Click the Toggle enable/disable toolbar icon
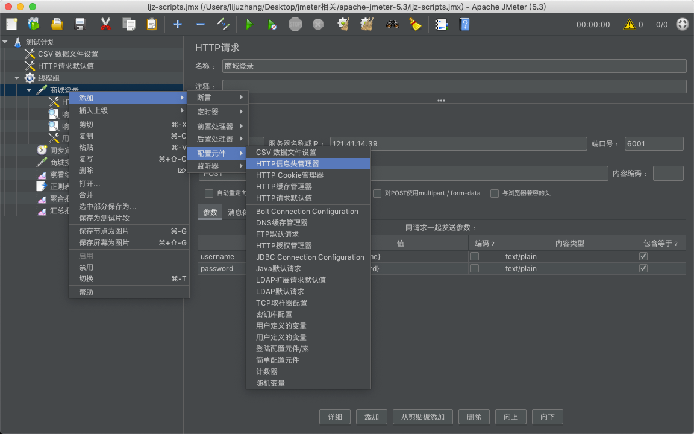This screenshot has height=434, width=694. tap(224, 24)
